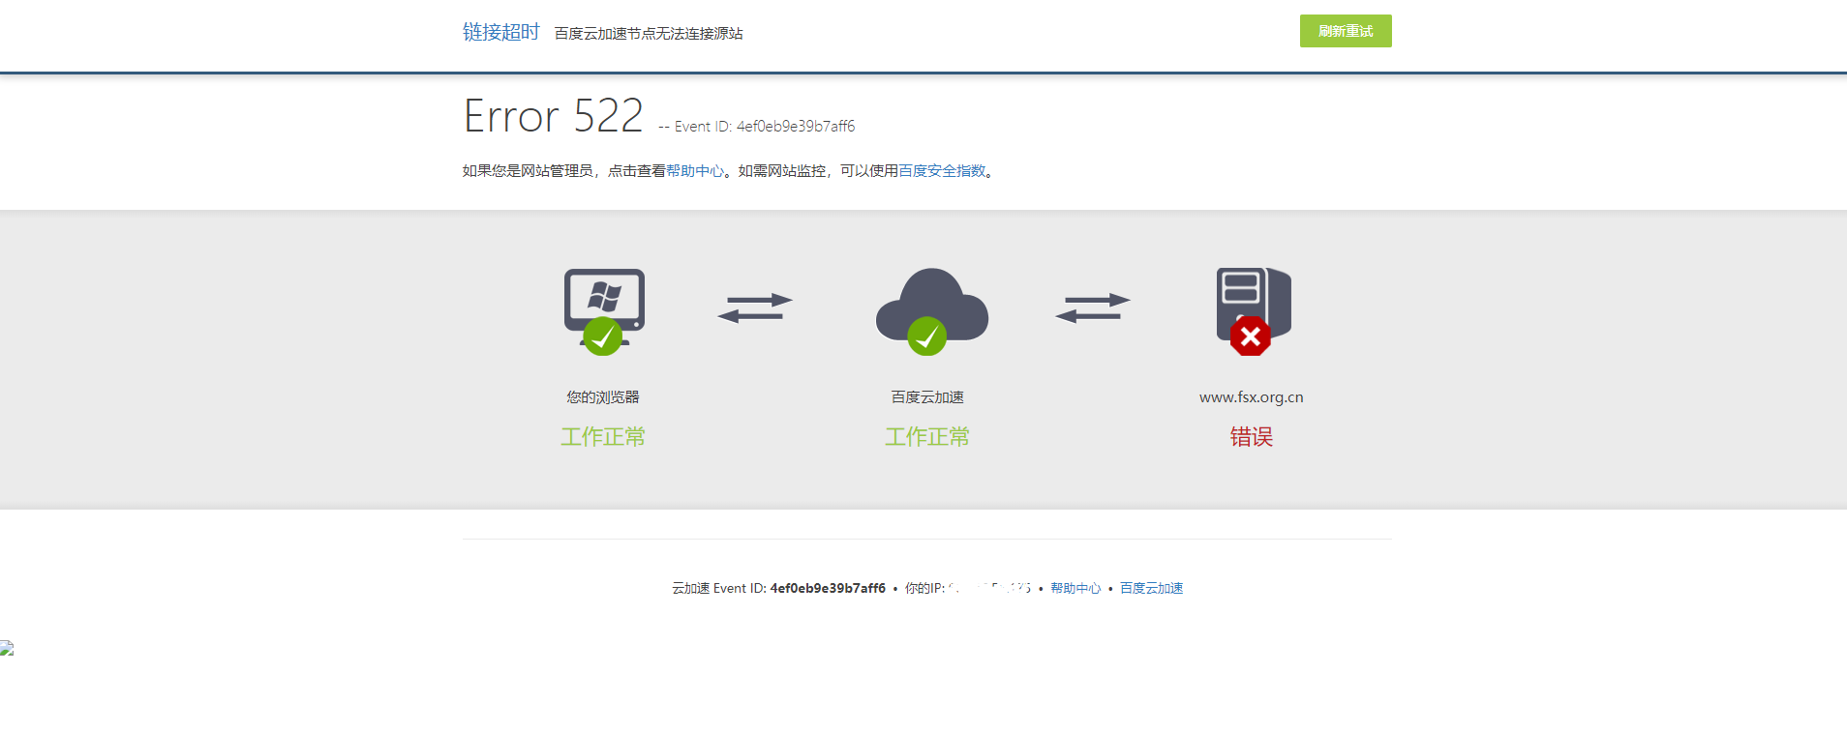The image size is (1847, 732).
Task: Click the 百度云加速节点无法连接源站 subtitle
Action: pos(649,34)
